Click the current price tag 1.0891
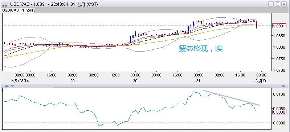Screen dimensions: 290x132 (x=279, y=26)
